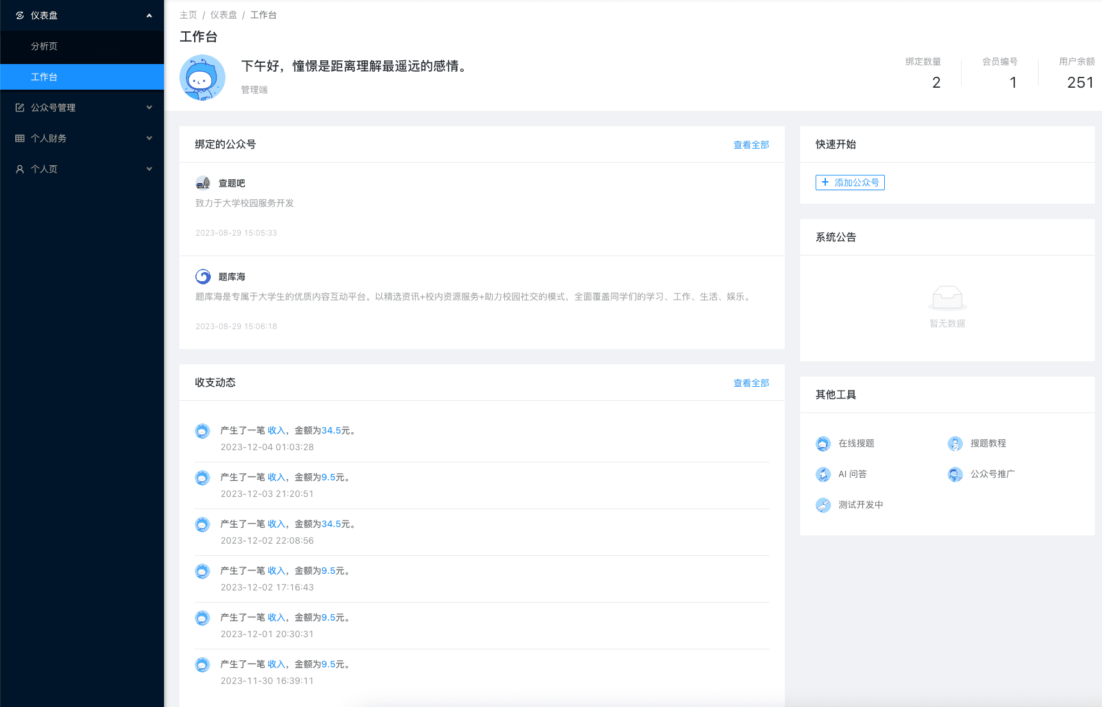This screenshot has width=1102, height=707.
Task: Click the user avatar in the header
Action: 202,77
